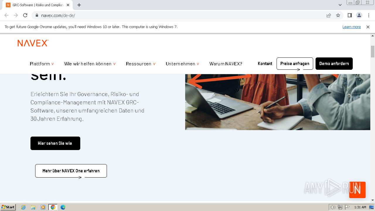Click Demo anfordern button
The width and height of the screenshot is (375, 211).
[334, 64]
